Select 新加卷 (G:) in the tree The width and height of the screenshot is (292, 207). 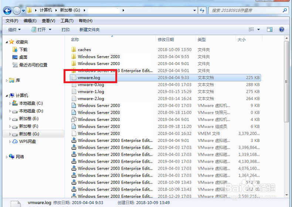(x=26, y=134)
